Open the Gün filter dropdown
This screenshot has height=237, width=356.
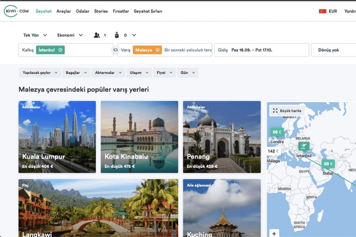(188, 73)
